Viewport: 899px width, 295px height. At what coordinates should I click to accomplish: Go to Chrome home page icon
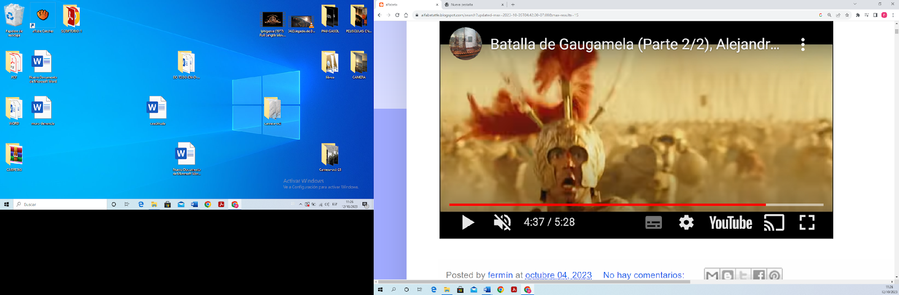pyautogui.click(x=406, y=15)
